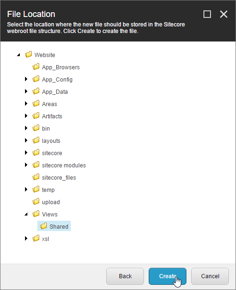Select the sitecore folder label

coord(52,153)
